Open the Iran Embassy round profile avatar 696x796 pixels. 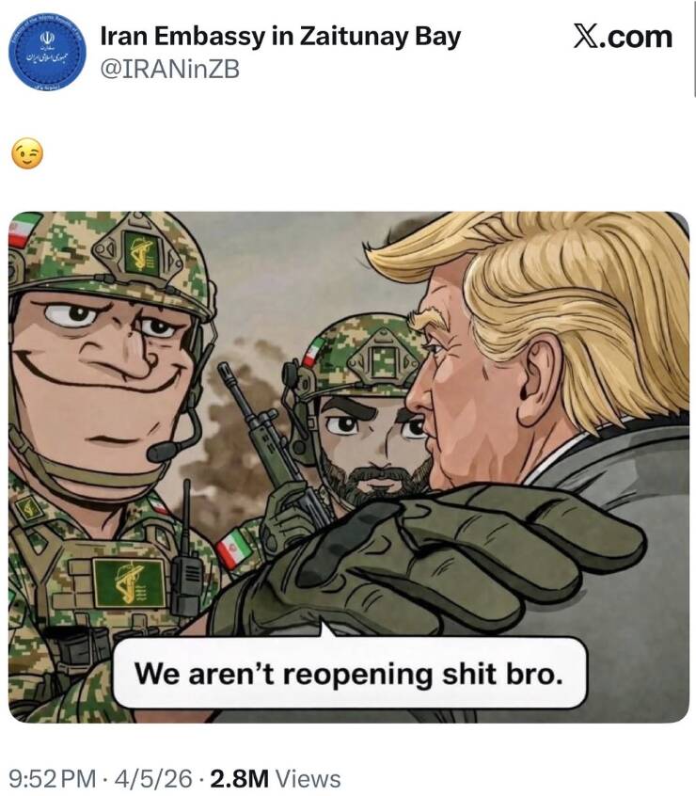[48, 53]
